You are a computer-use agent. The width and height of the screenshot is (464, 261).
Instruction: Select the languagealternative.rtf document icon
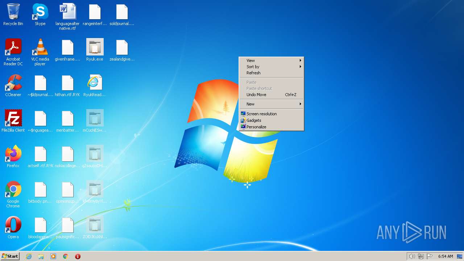pos(67,17)
